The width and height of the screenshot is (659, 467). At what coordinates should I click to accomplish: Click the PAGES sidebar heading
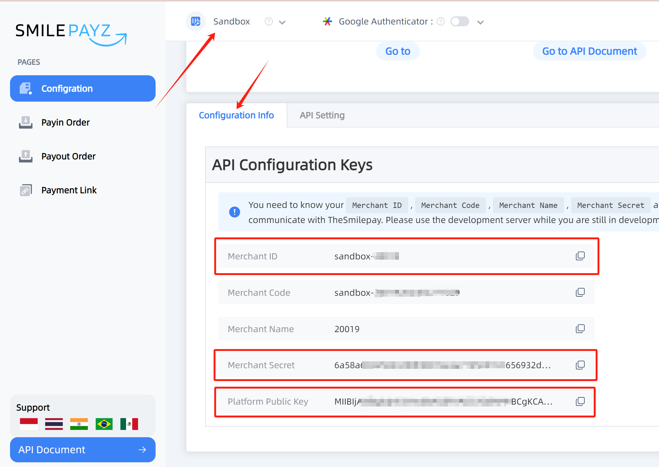pyautogui.click(x=29, y=62)
